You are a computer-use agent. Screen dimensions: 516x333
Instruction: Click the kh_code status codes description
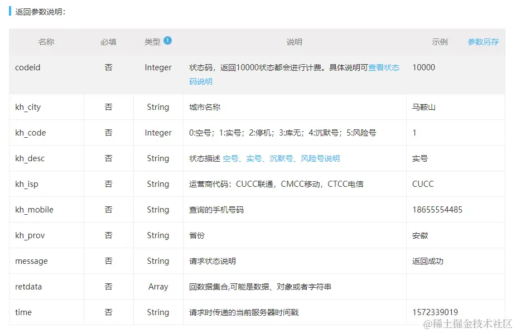point(282,133)
